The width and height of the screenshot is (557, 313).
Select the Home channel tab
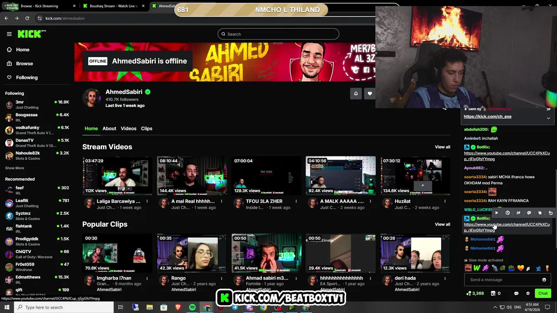pyautogui.click(x=91, y=129)
